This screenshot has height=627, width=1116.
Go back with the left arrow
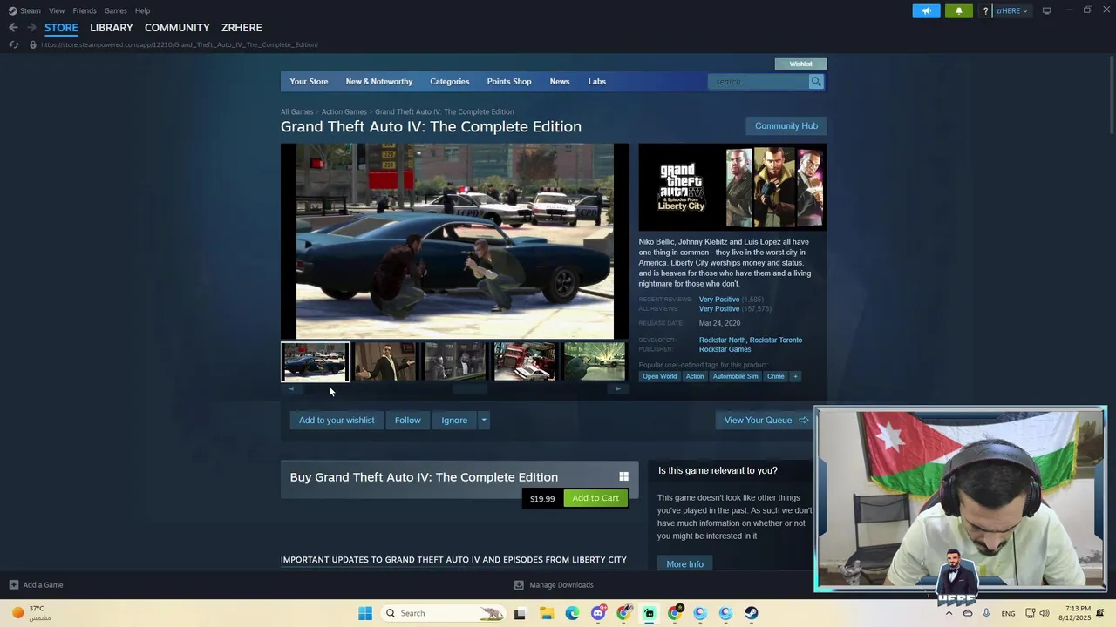click(13, 28)
